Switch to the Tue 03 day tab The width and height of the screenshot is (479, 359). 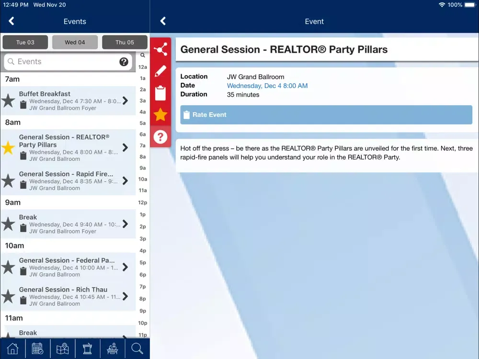click(x=25, y=42)
